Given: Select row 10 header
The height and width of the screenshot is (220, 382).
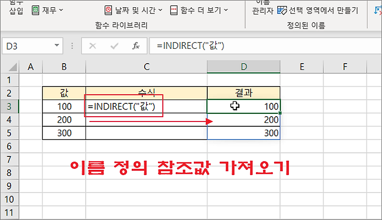Looking at the screenshot, I should tap(9, 199).
